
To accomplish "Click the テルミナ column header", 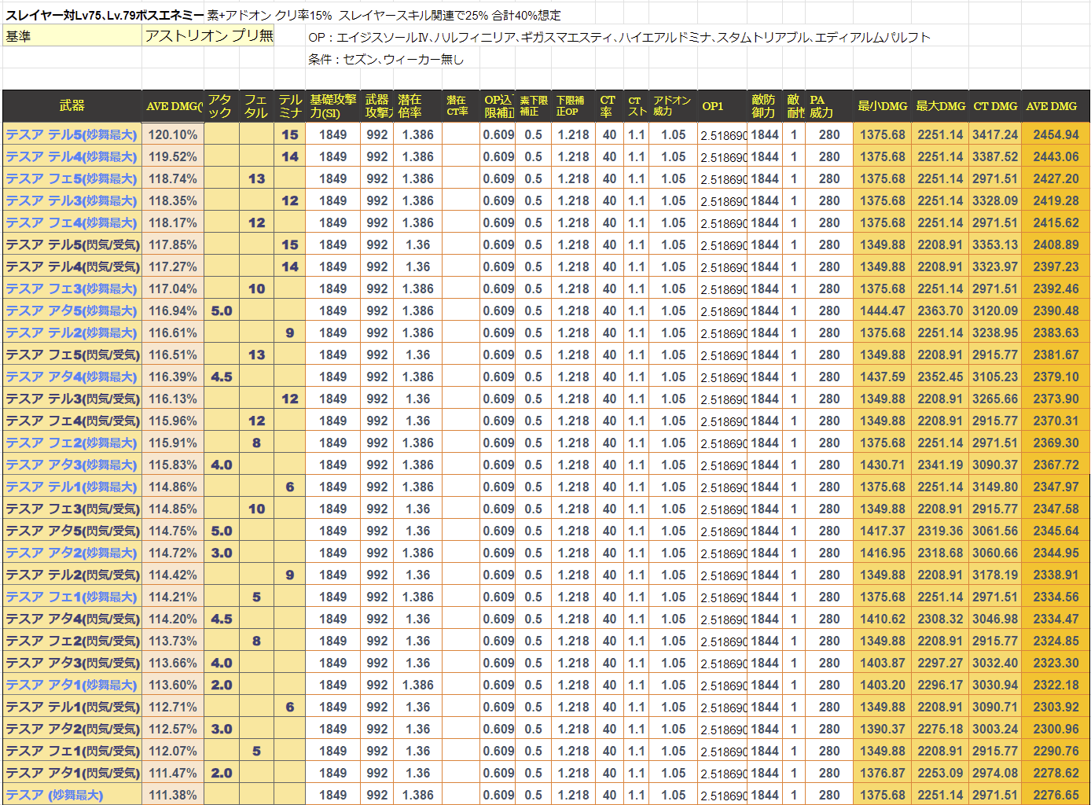I will pos(290,106).
